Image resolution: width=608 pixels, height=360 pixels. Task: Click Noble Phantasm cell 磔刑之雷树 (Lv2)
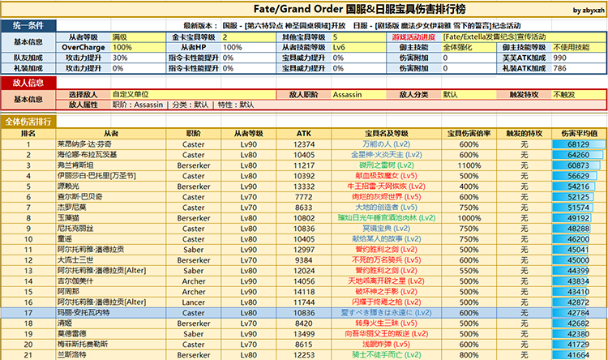pyautogui.click(x=386, y=165)
